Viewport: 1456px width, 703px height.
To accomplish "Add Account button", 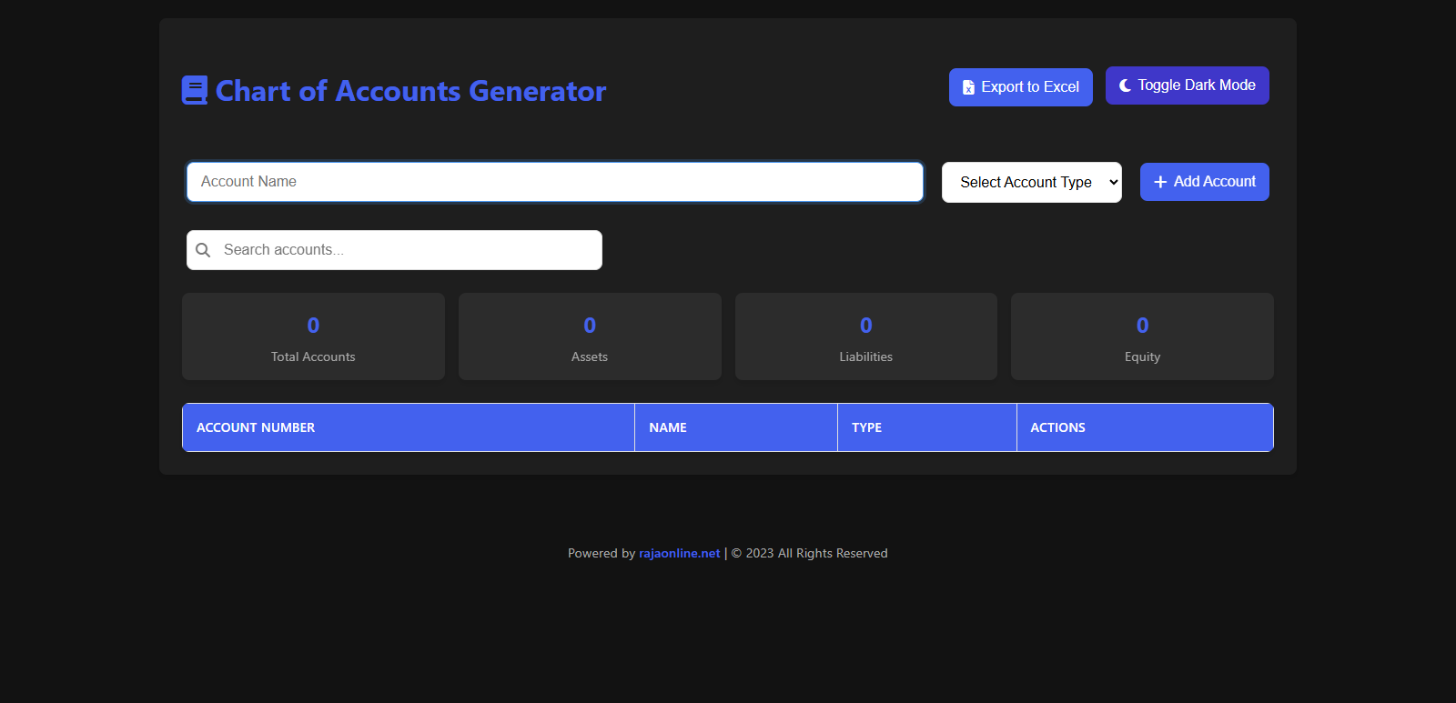I will [x=1205, y=182].
